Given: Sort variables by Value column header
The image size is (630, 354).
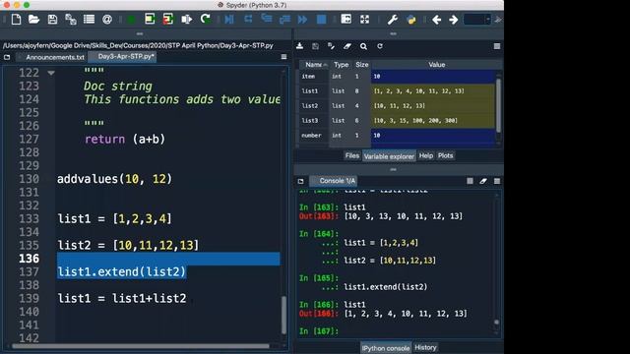Looking at the screenshot, I should coord(436,65).
